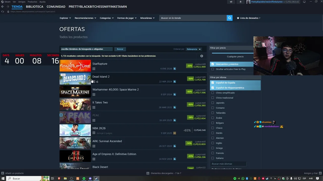Open File Explorer from the taskbar
The image size is (323, 181).
click(x=65, y=178)
